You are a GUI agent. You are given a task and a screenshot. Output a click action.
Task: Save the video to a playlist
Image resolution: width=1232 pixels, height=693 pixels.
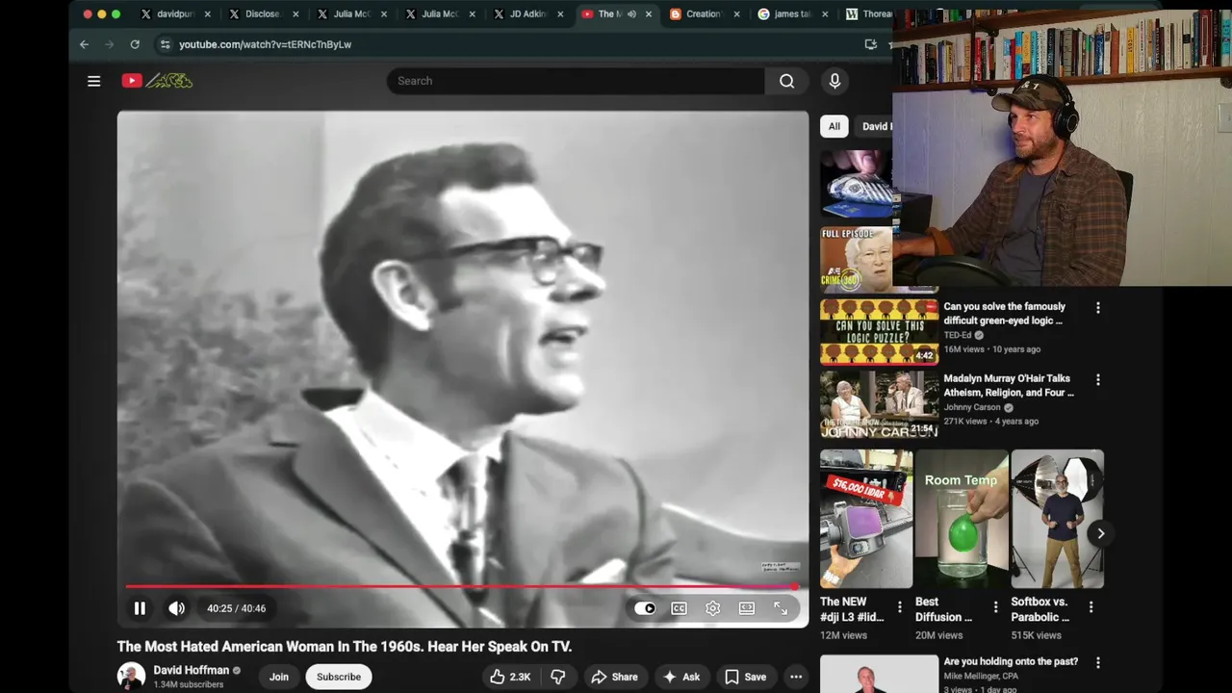[x=746, y=677]
